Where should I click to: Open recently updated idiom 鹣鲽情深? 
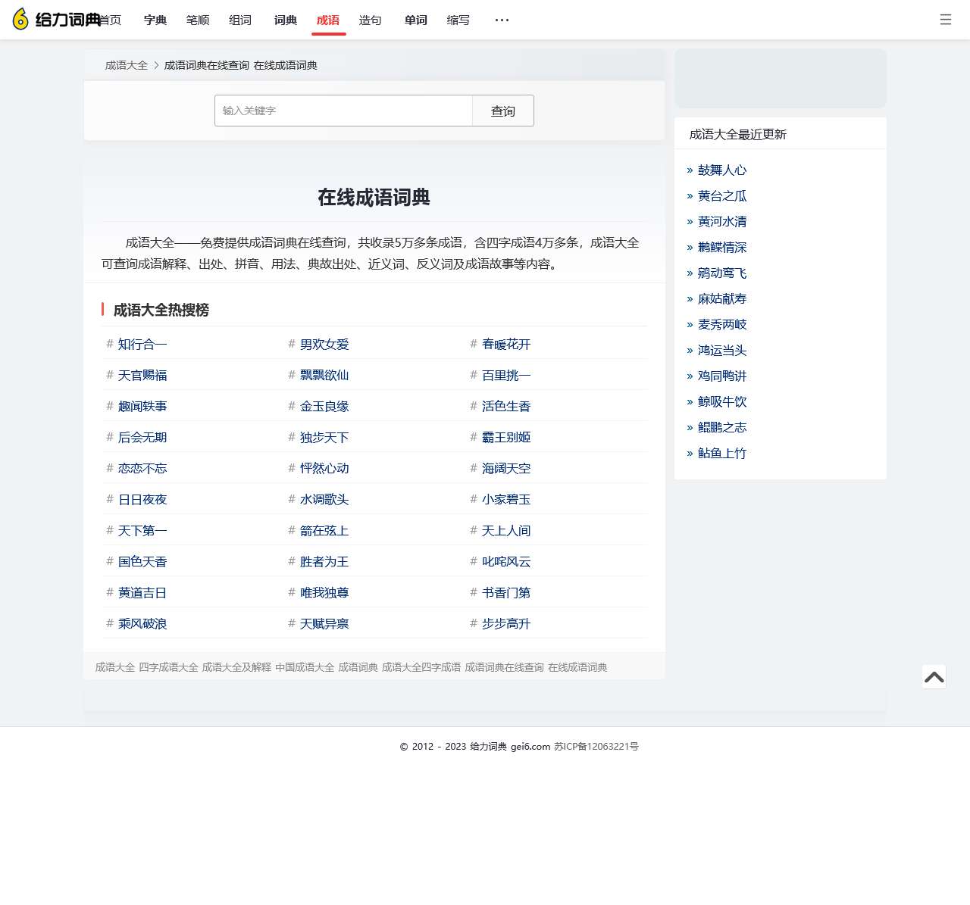(722, 247)
